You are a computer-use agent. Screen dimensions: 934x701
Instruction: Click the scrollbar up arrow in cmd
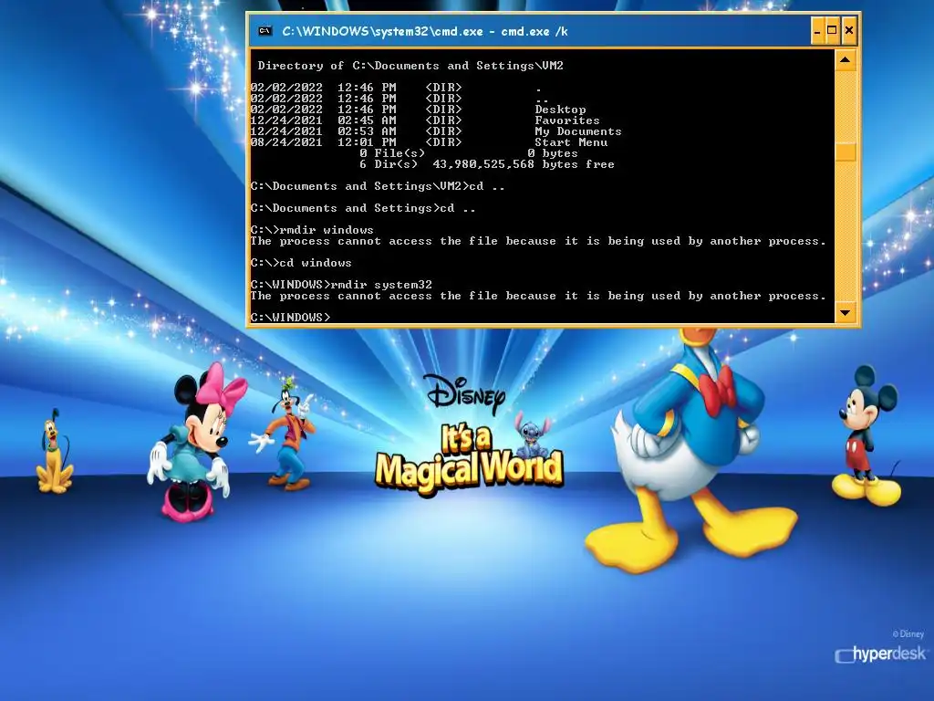846,59
